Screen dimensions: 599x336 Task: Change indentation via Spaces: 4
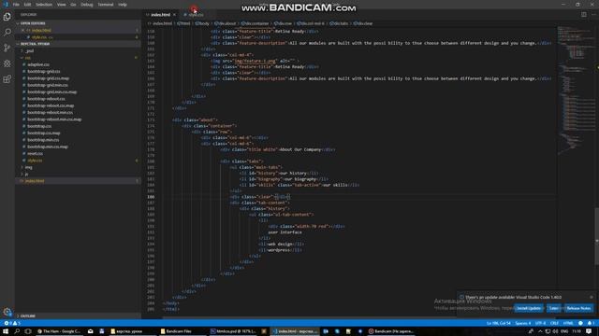[522, 323]
